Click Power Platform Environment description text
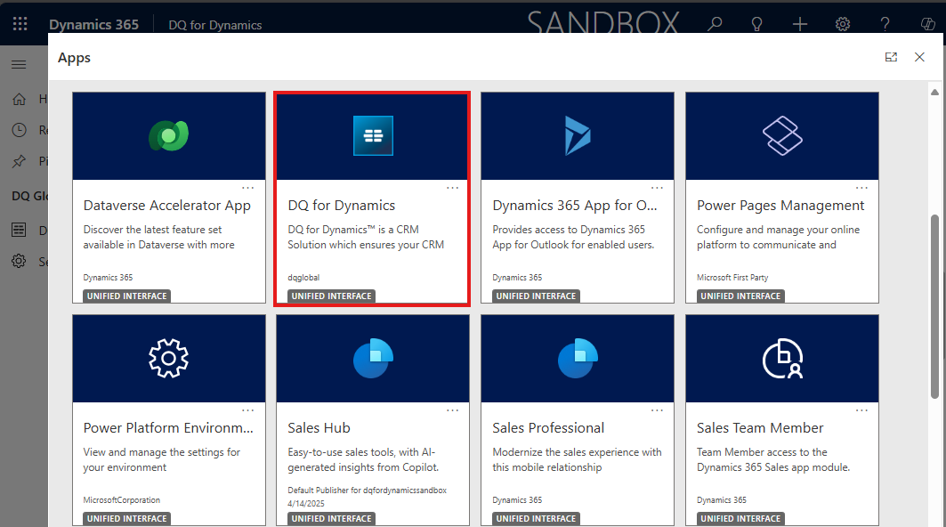Screen dimensions: 946x527 [162, 460]
